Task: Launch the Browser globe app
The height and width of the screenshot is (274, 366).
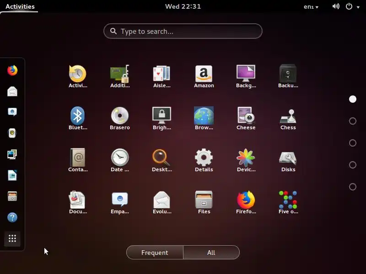Action: [x=204, y=118]
